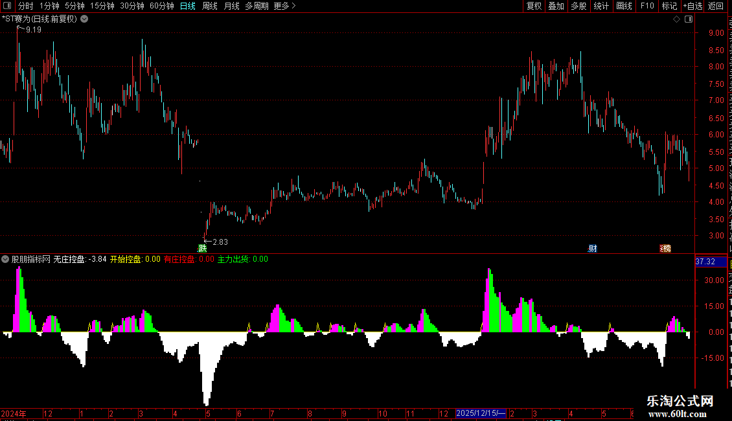Expand the 更多 periods menu
The height and width of the screenshot is (421, 732).
tap(285, 6)
